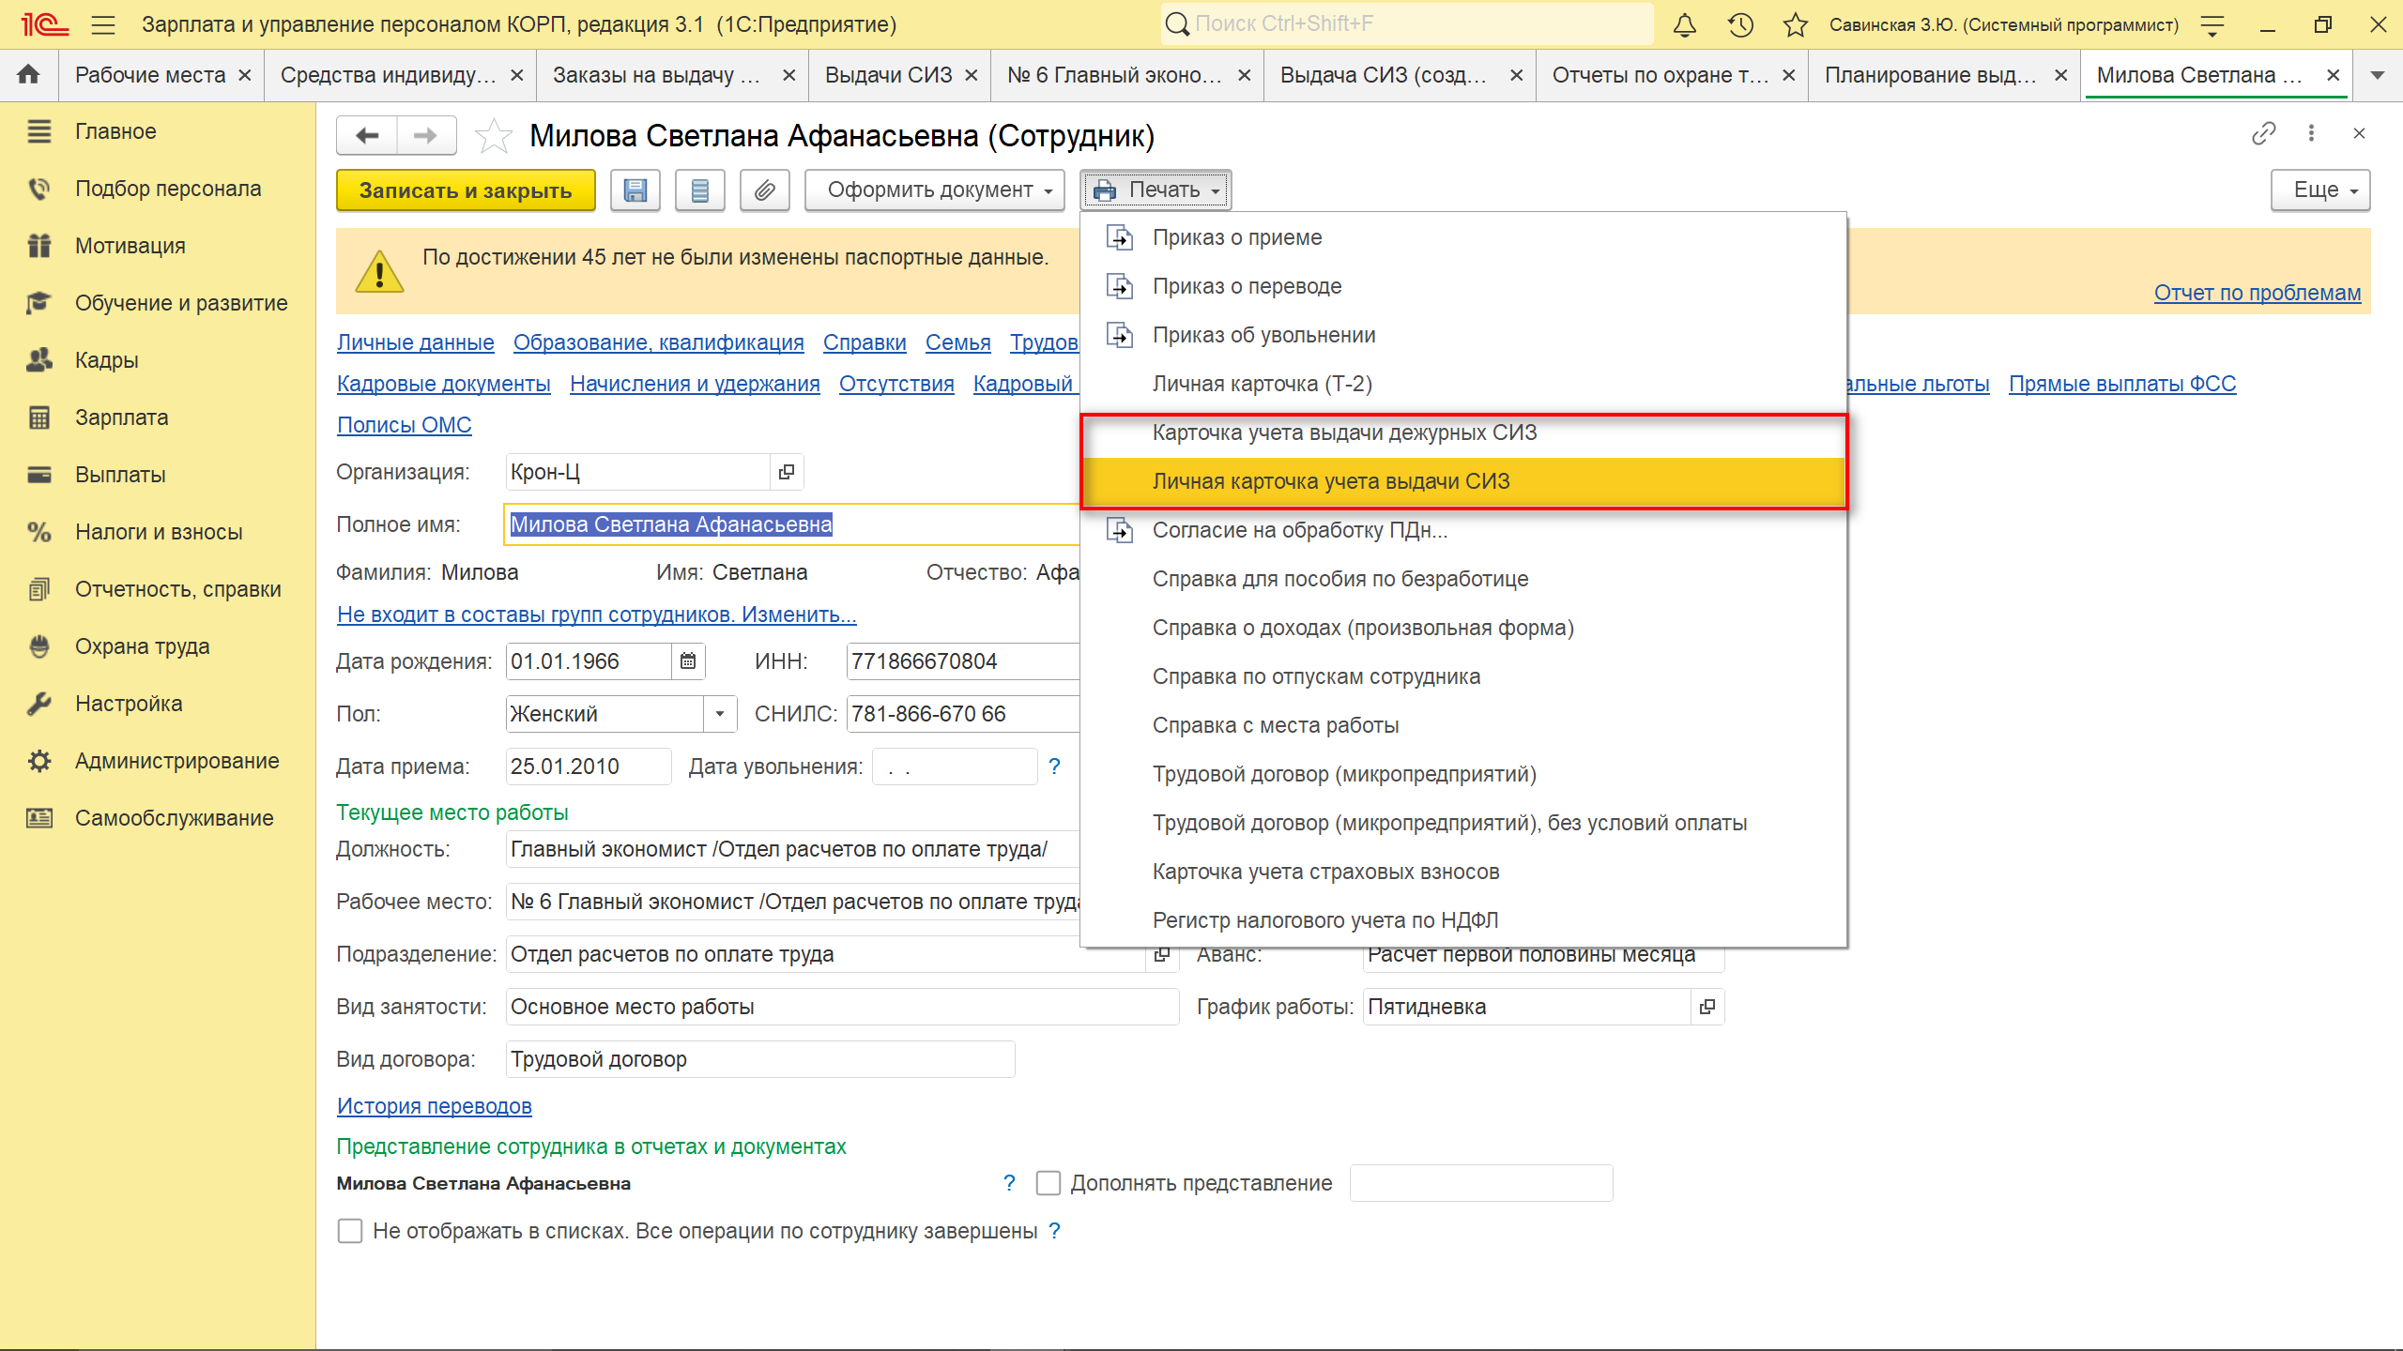Switch to 'Выдачи СИЗ' tab
This screenshot has width=2403, height=1351.
click(x=888, y=75)
